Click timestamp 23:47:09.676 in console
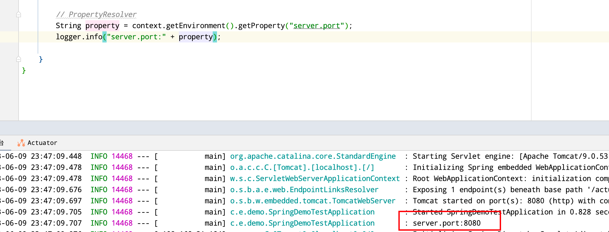The width and height of the screenshot is (609, 232). 56,190
